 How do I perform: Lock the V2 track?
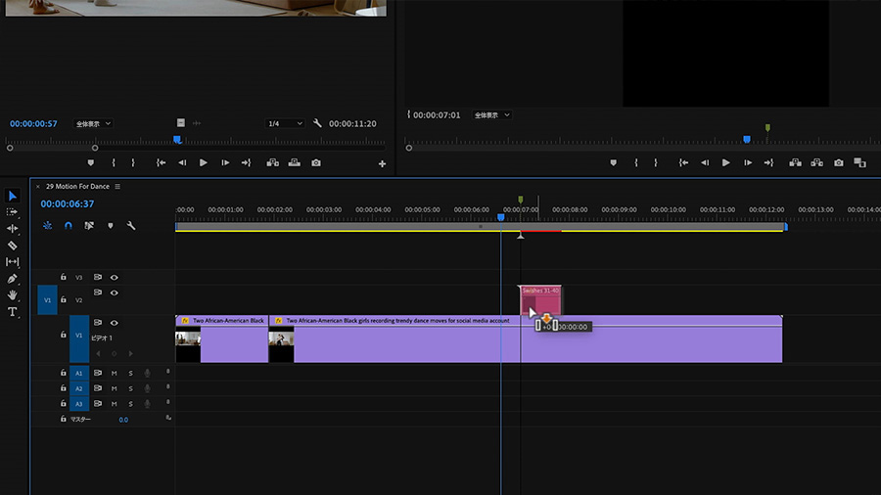pos(63,299)
